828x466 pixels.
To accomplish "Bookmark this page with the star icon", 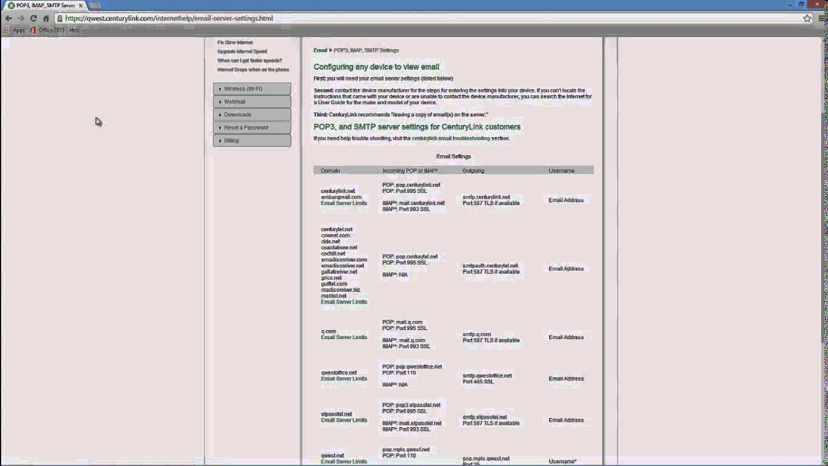I will point(807,18).
